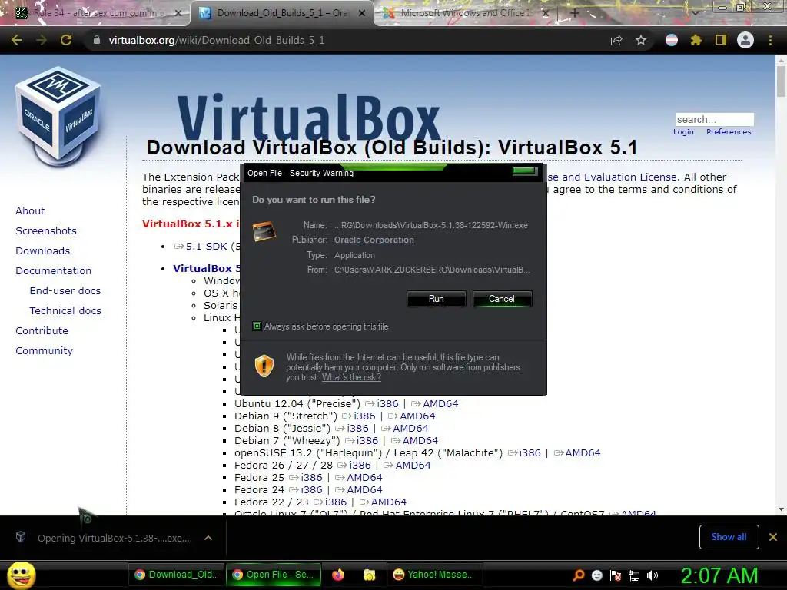Click the Oracle Corporation publisher link
The height and width of the screenshot is (590, 787).
pos(374,240)
